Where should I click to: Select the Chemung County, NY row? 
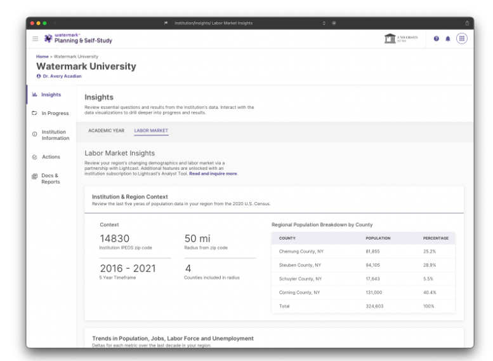364,252
